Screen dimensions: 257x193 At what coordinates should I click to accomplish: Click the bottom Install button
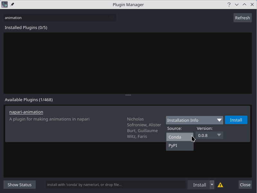click(x=199, y=185)
